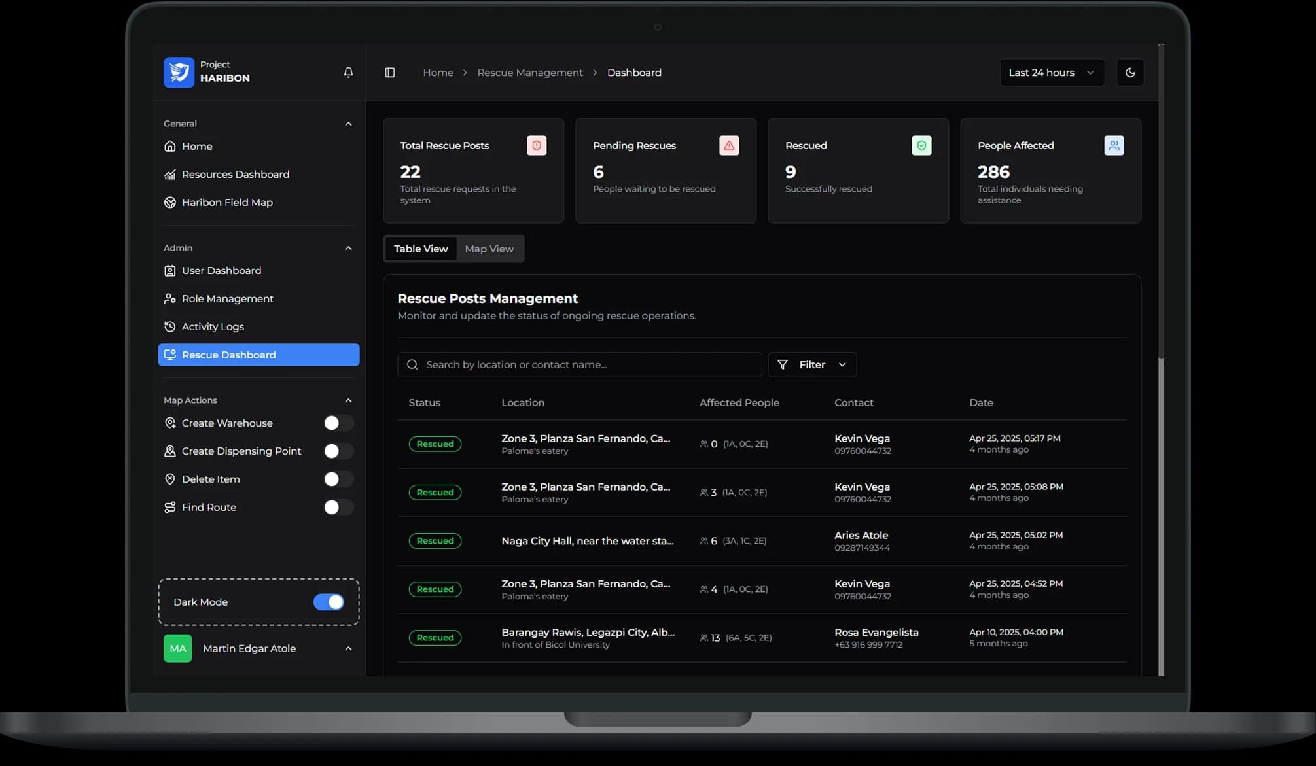Open the Filter dropdown
The image size is (1316, 766).
point(811,365)
